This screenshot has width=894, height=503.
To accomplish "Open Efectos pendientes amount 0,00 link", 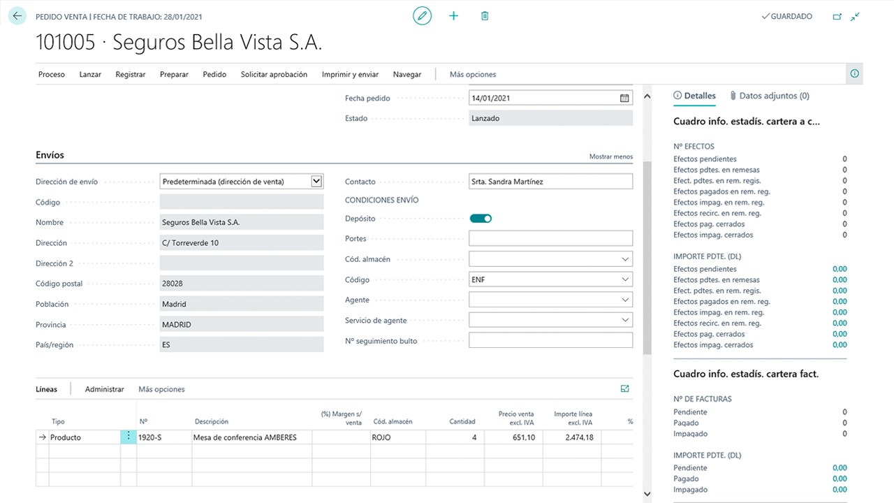I will pyautogui.click(x=840, y=269).
